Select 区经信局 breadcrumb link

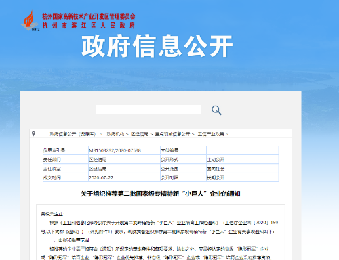[x=140, y=134]
